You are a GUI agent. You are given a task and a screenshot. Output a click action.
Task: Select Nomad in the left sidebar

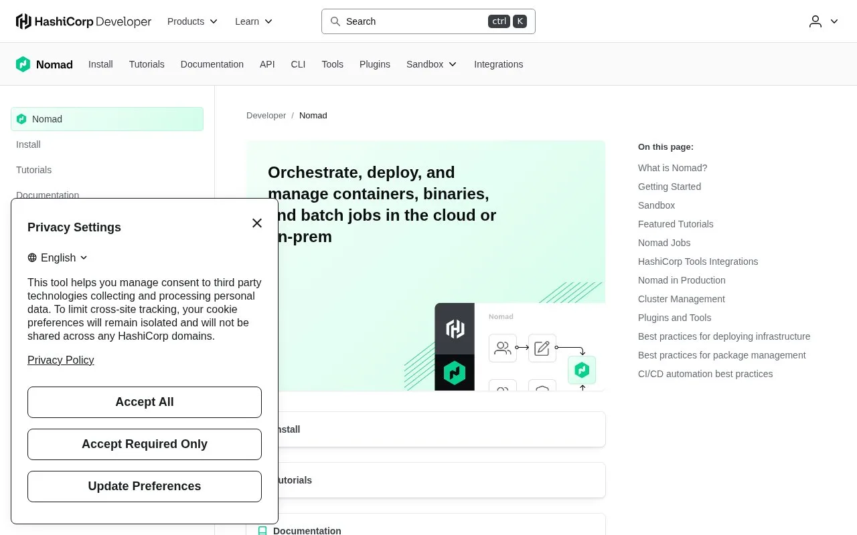pyautogui.click(x=107, y=119)
